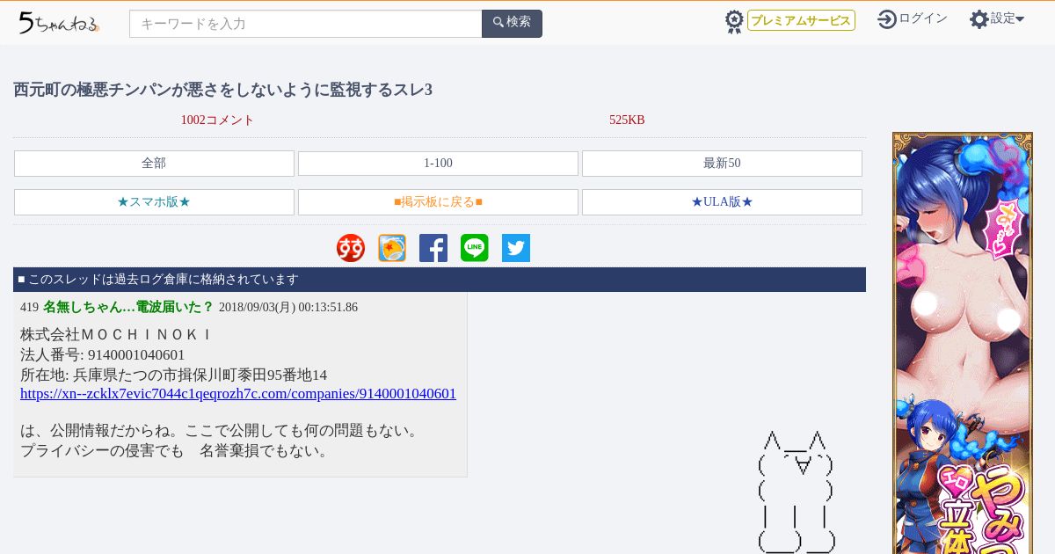Click the archived thread notice bar
This screenshot has height=554, width=1055.
pyautogui.click(x=440, y=280)
